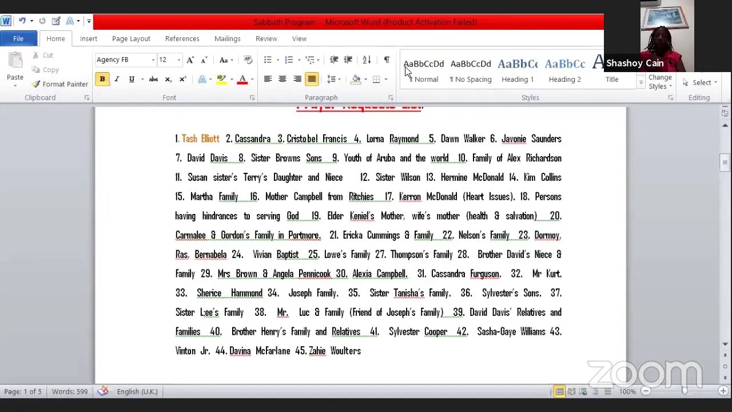Apply the red Font Color

coord(242,79)
